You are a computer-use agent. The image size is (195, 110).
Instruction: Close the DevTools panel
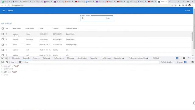coord(193,58)
